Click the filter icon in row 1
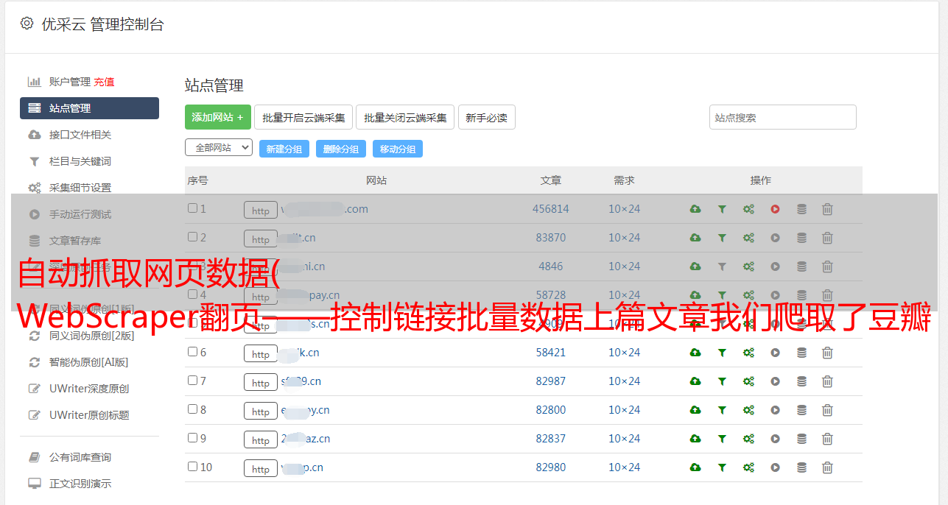Screen dimensions: 948x505 click(x=722, y=209)
